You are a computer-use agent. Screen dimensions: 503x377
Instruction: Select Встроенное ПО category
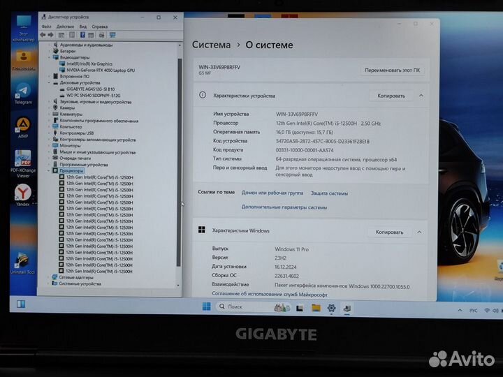[75, 76]
